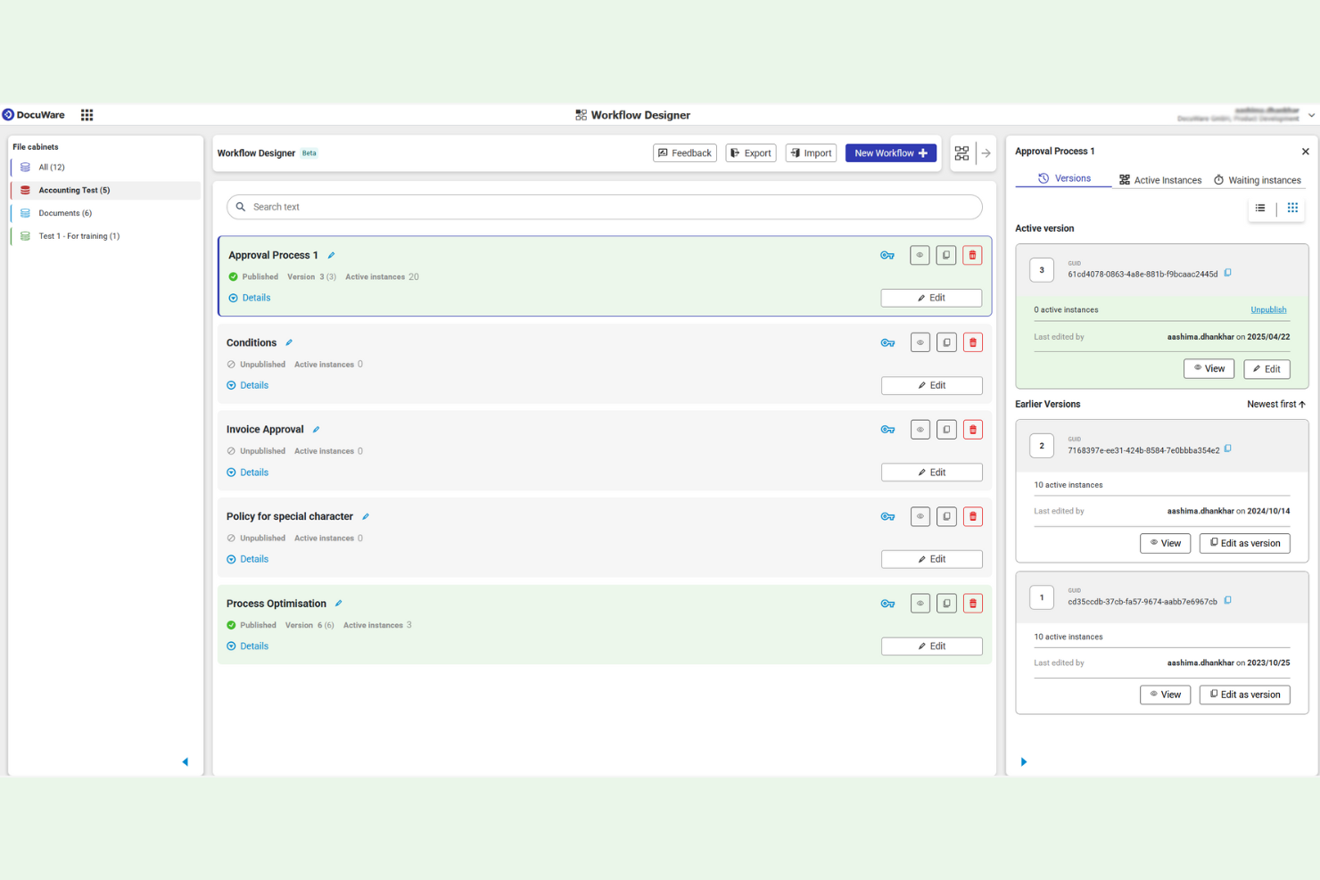Switch versions panel to grid view icon
1320x880 pixels.
(1292, 208)
